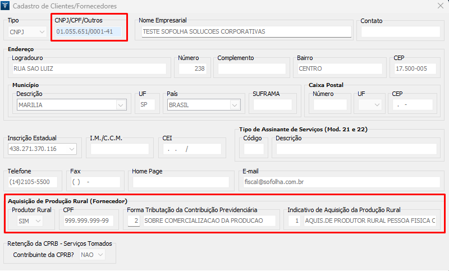Open the País BRASIL dropdown
The width and height of the screenshot is (449, 271).
coord(235,105)
